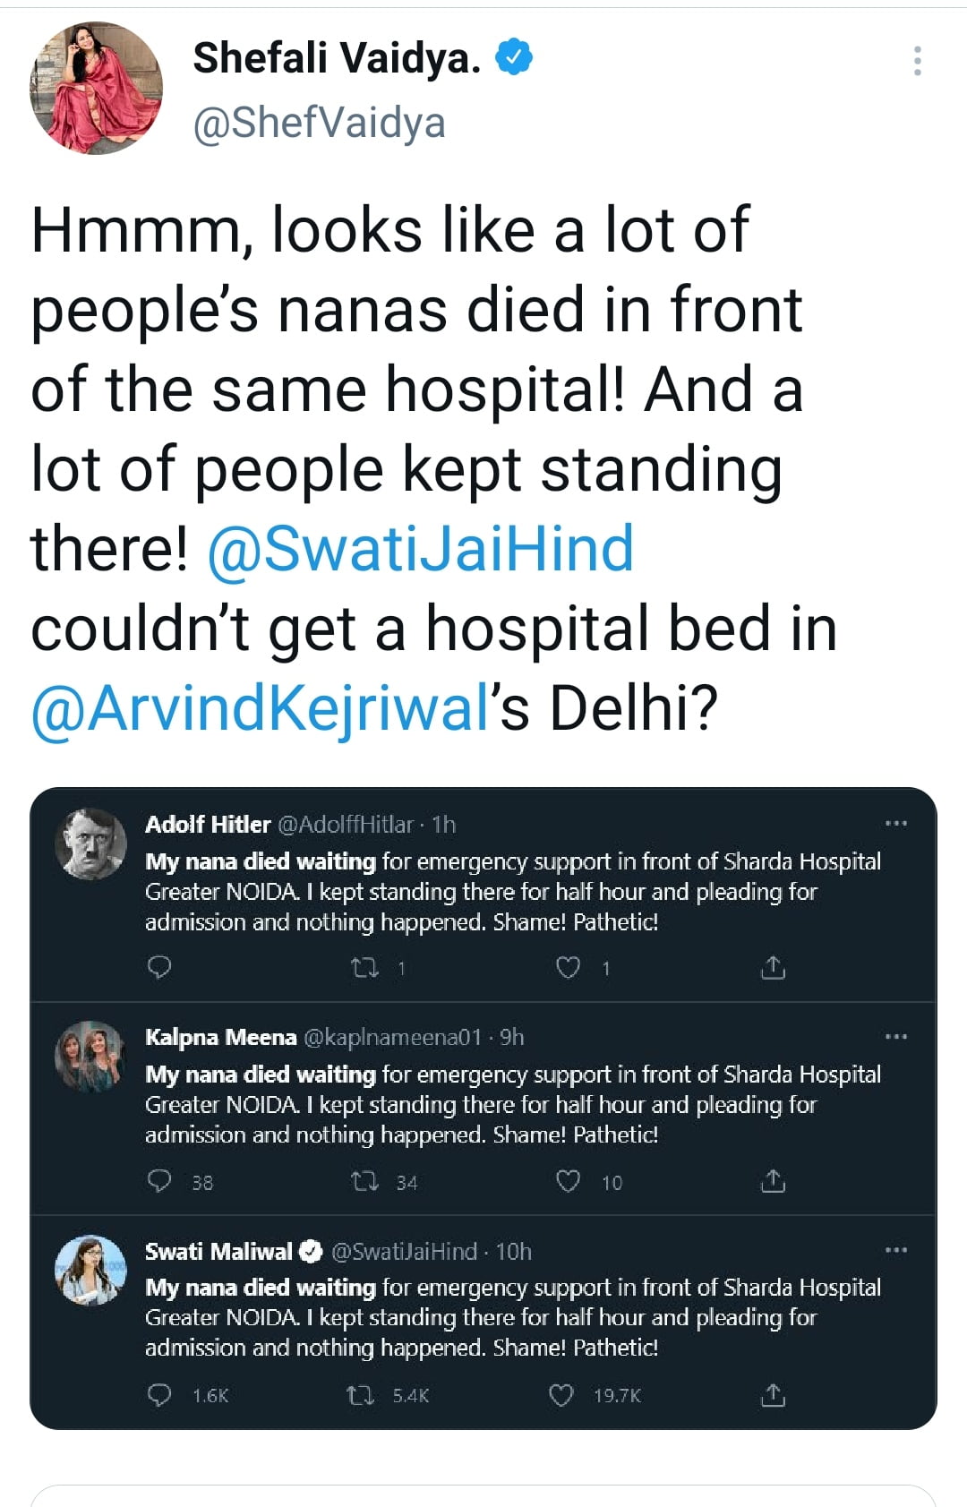Like Swati Maliwal's tweet
This screenshot has width=967, height=1507.
click(561, 1395)
